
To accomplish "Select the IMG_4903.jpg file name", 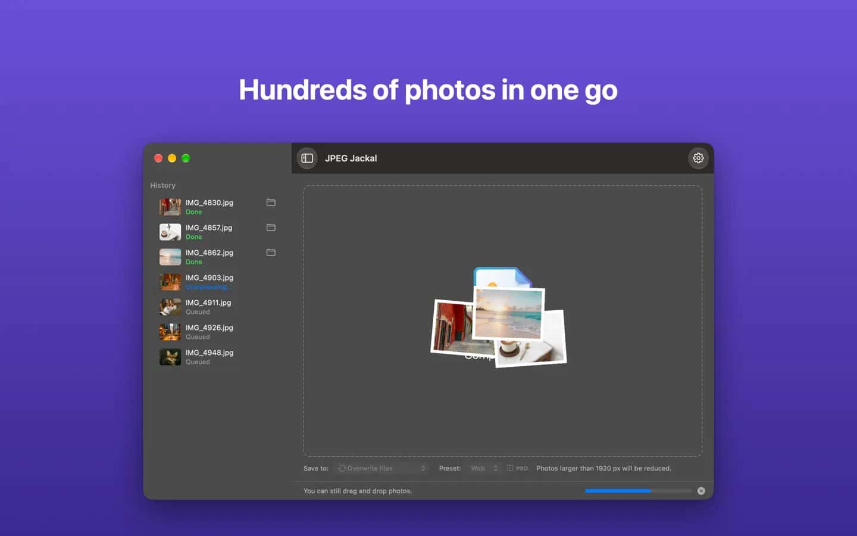I will (x=209, y=278).
